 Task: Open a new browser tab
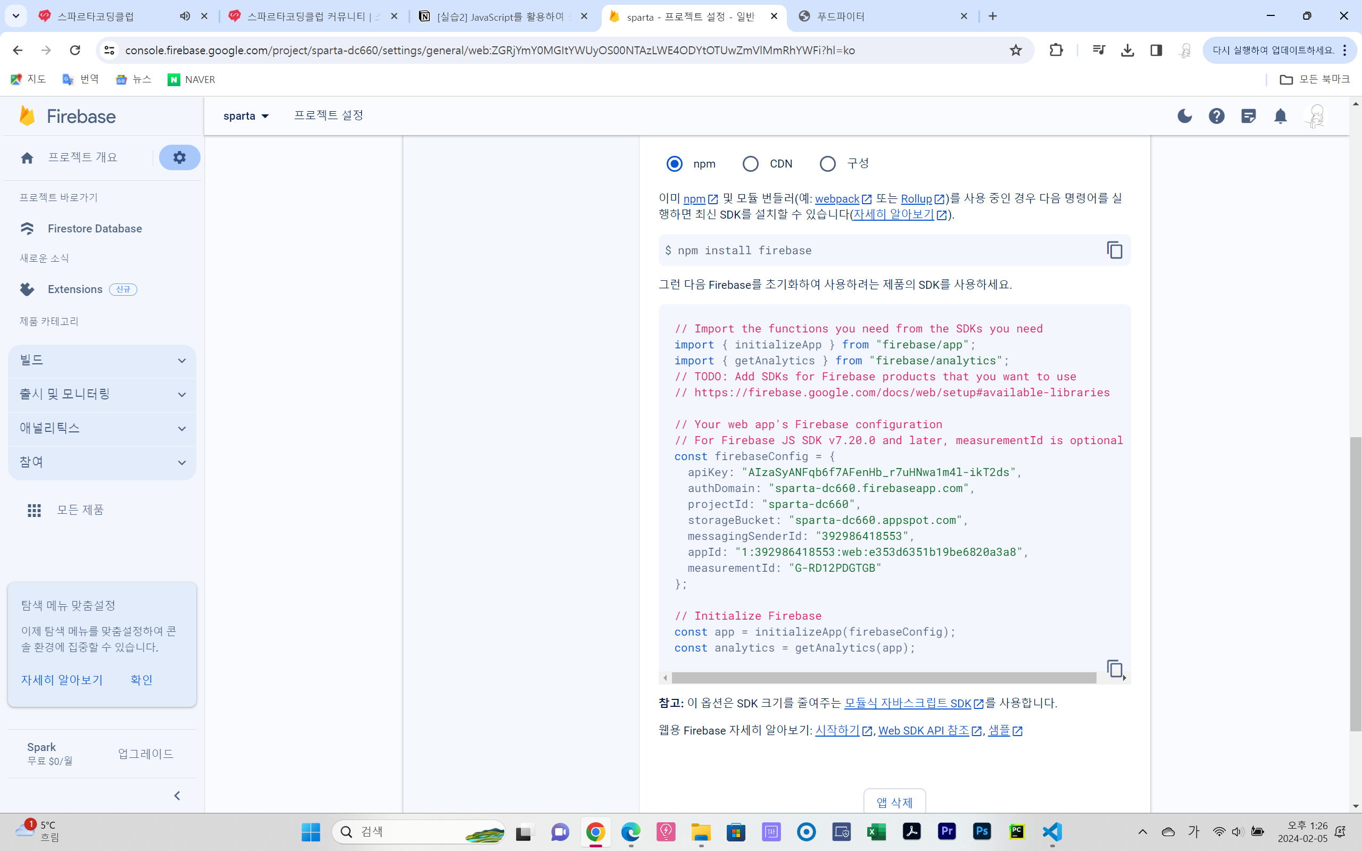(993, 16)
